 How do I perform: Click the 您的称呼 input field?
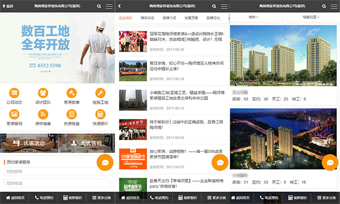coord(57,172)
